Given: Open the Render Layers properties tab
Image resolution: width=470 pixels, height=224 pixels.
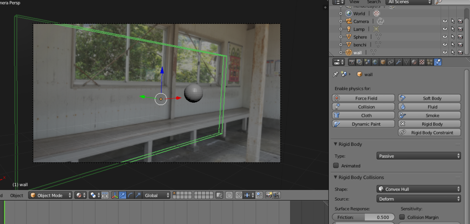Looking at the screenshot, I should [359, 62].
